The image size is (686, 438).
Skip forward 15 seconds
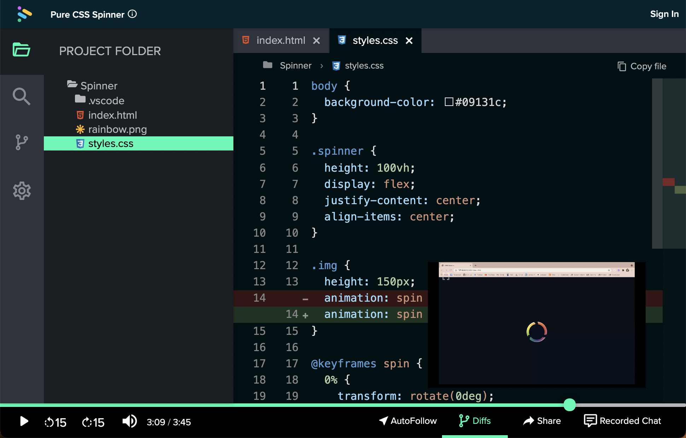93,422
